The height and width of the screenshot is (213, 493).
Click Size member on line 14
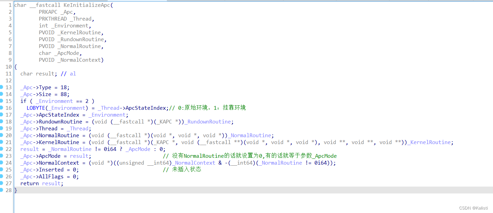tap(45, 94)
